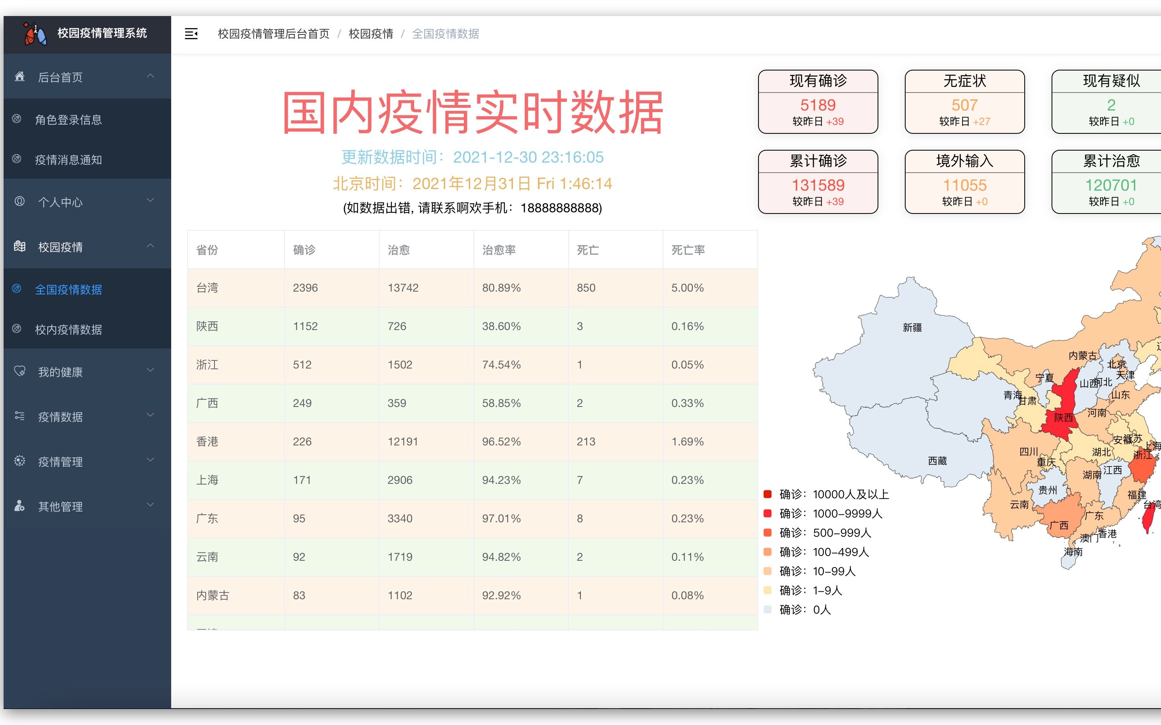Click the gear icon beside 疫情管理
The image size is (1161, 725).
click(x=19, y=460)
